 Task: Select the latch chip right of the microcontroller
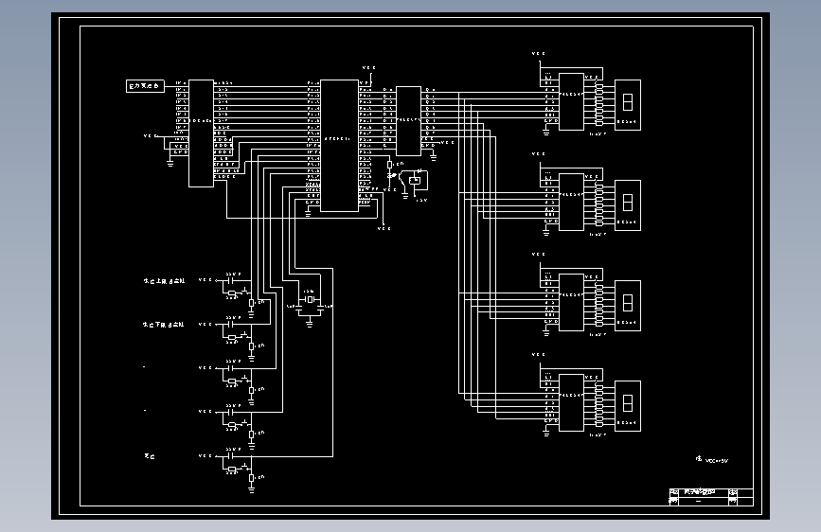tap(408, 121)
